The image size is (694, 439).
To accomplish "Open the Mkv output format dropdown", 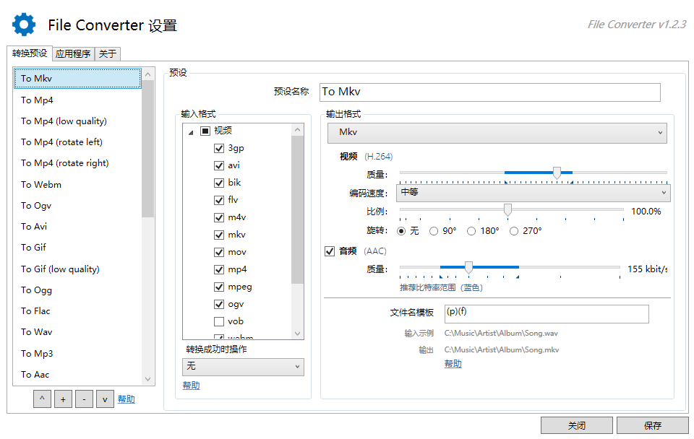I will (497, 133).
